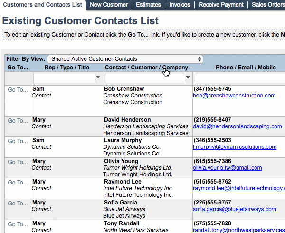Click phone number (515)555-8762
The width and height of the screenshot is (285, 233).
(212, 182)
